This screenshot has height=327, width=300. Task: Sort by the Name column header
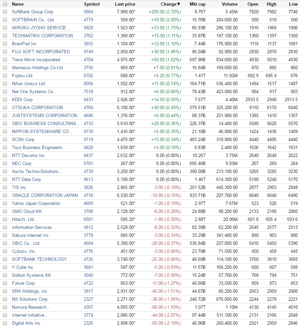click(x=18, y=4)
